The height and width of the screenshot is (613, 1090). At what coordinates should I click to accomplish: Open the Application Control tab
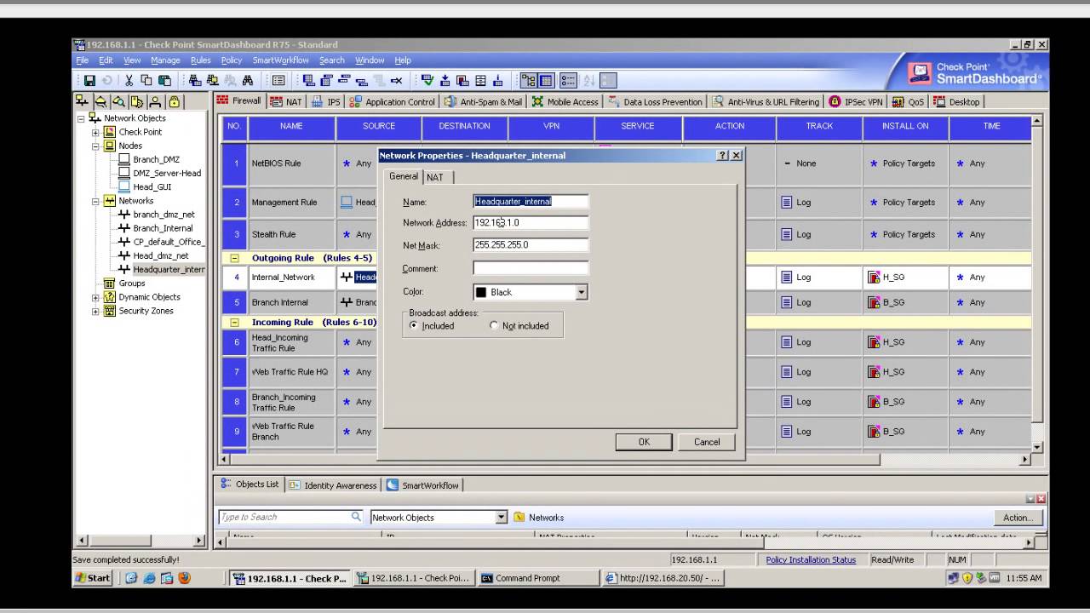pyautogui.click(x=392, y=101)
